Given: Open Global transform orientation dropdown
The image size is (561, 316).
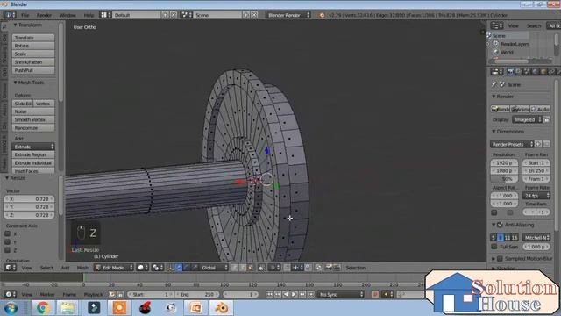Looking at the screenshot, I should tap(214, 268).
